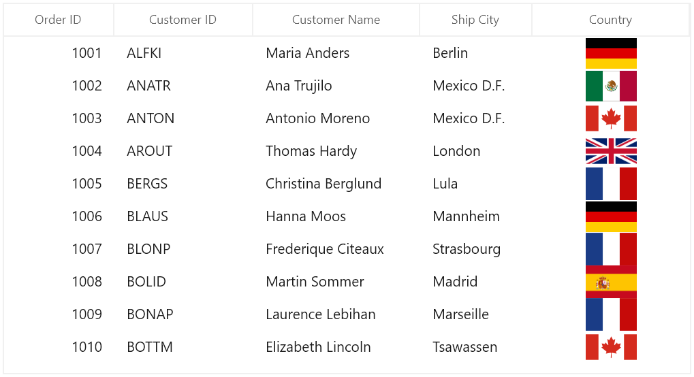
Task: Click the Ship City column header
Action: tap(475, 20)
